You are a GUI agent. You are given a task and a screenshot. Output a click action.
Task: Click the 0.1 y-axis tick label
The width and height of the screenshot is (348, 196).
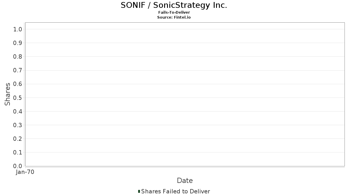(x=18, y=152)
